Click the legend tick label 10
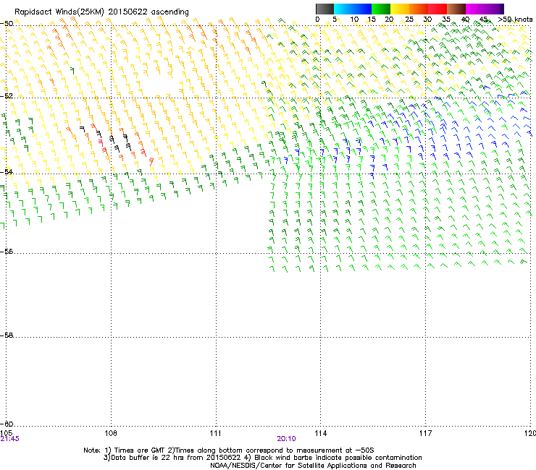The width and height of the screenshot is (536, 470). (x=354, y=20)
